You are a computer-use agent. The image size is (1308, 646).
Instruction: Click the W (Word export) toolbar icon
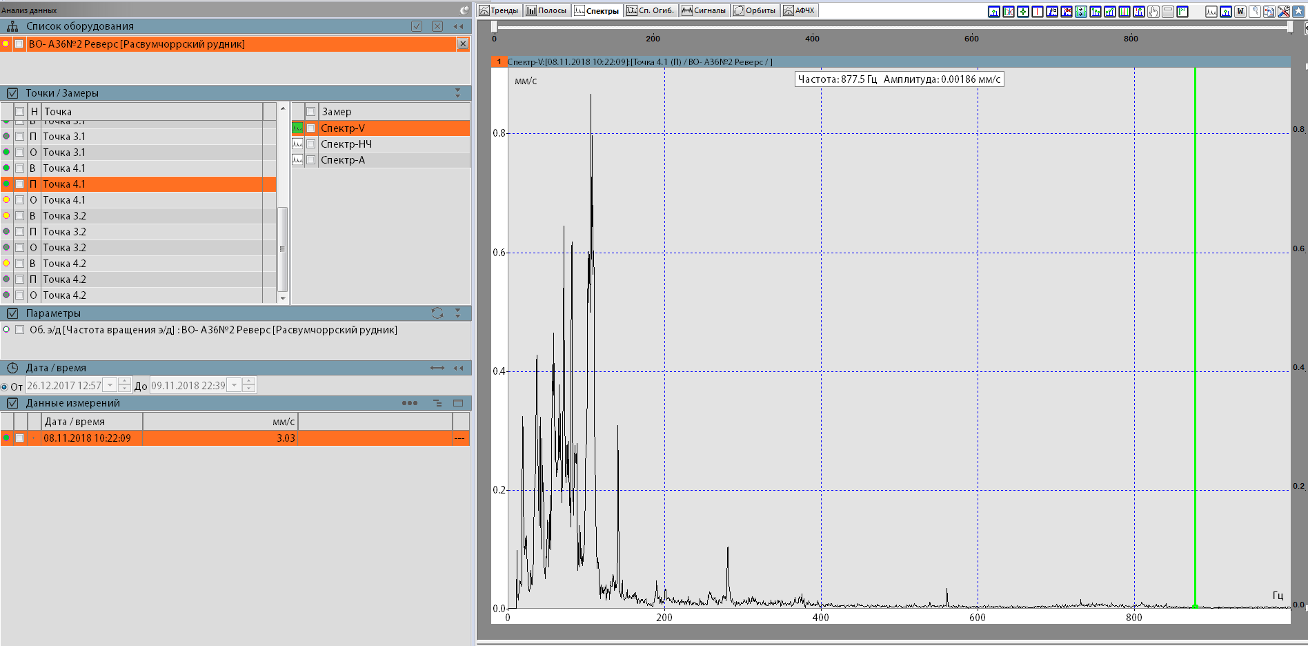1240,11
